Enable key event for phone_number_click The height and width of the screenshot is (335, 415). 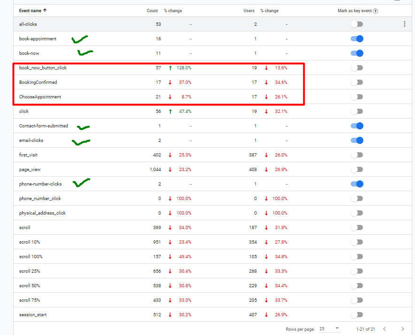click(x=357, y=199)
